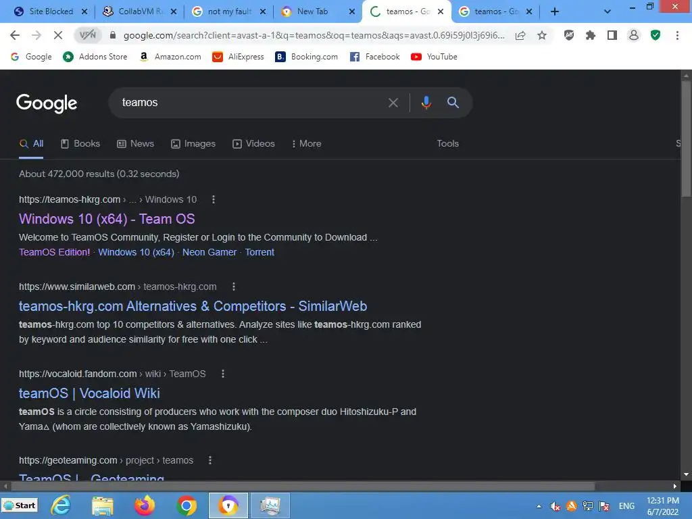The image size is (692, 519).
Task: Open teamOS | Vocaloid Wiki result
Action: [x=89, y=393]
